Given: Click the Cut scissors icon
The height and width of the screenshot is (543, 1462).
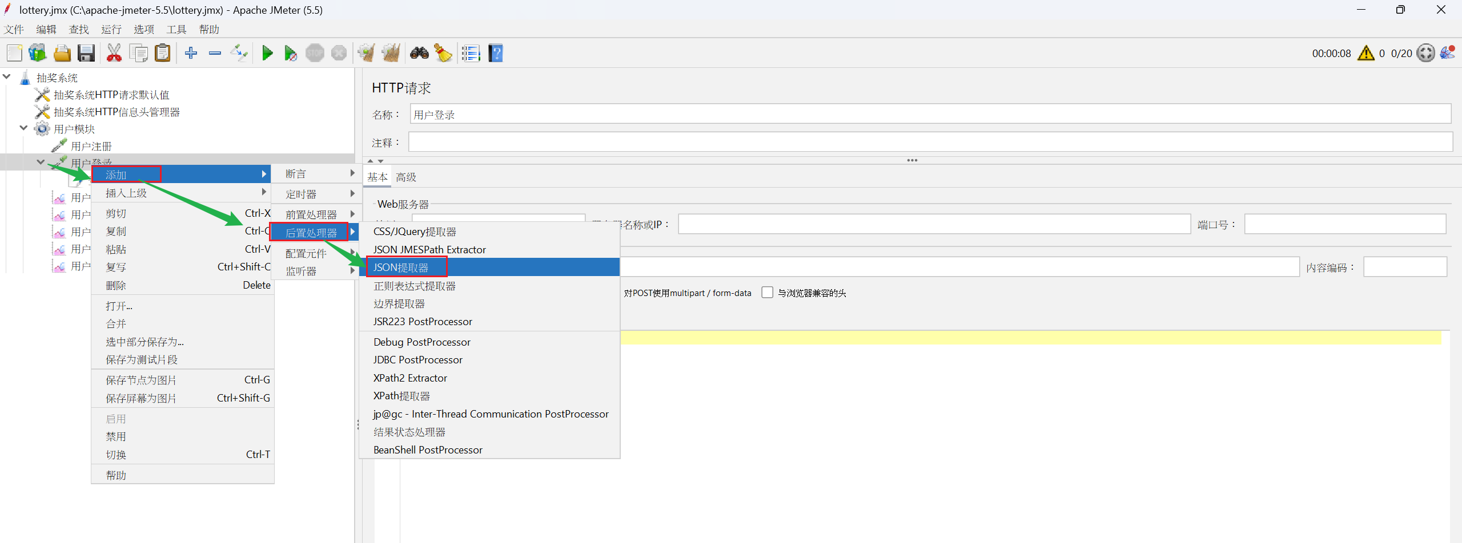Looking at the screenshot, I should pos(114,53).
